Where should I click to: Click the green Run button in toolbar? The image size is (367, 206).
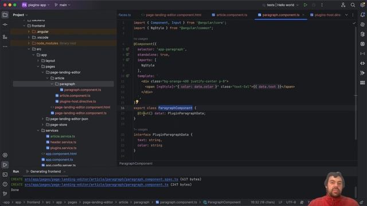(306, 5)
